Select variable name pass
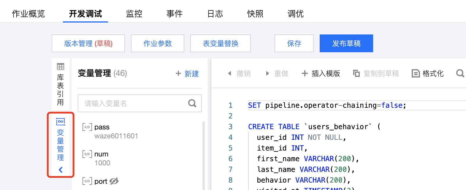466x190 pixels. [102, 127]
